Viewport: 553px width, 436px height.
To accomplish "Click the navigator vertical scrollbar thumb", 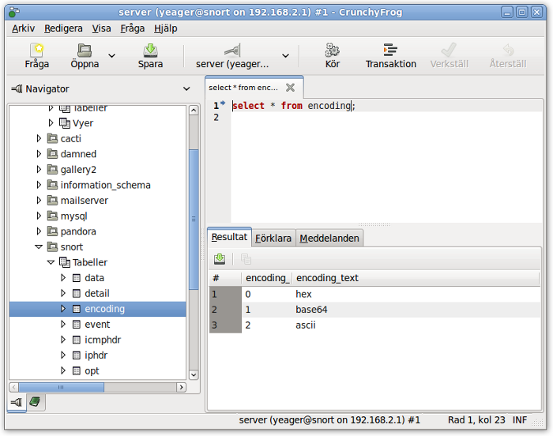I will [194, 219].
